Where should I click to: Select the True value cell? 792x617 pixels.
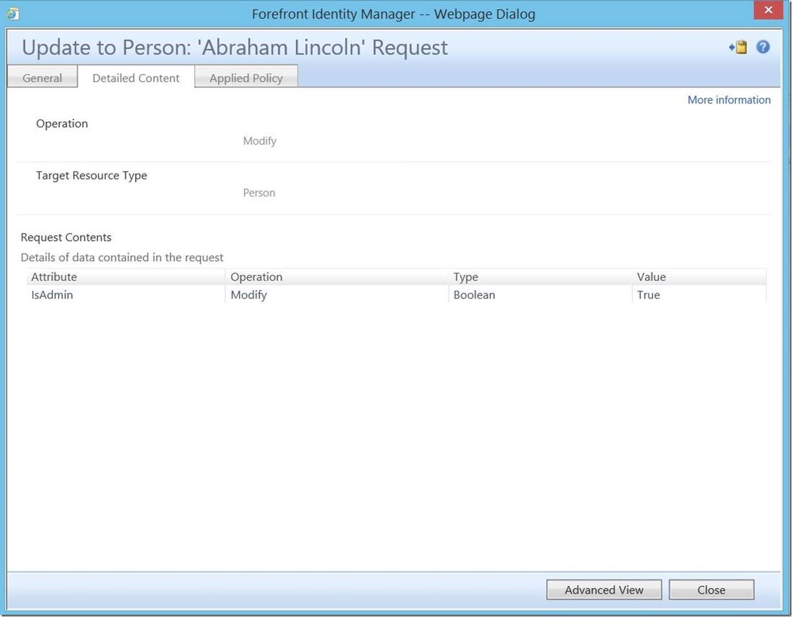[699, 295]
